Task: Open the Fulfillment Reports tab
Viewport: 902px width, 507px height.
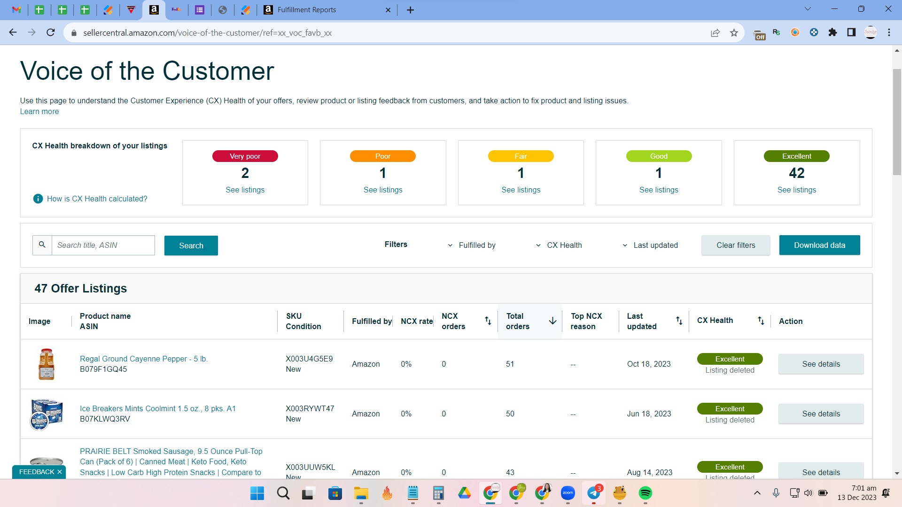Action: pyautogui.click(x=327, y=10)
